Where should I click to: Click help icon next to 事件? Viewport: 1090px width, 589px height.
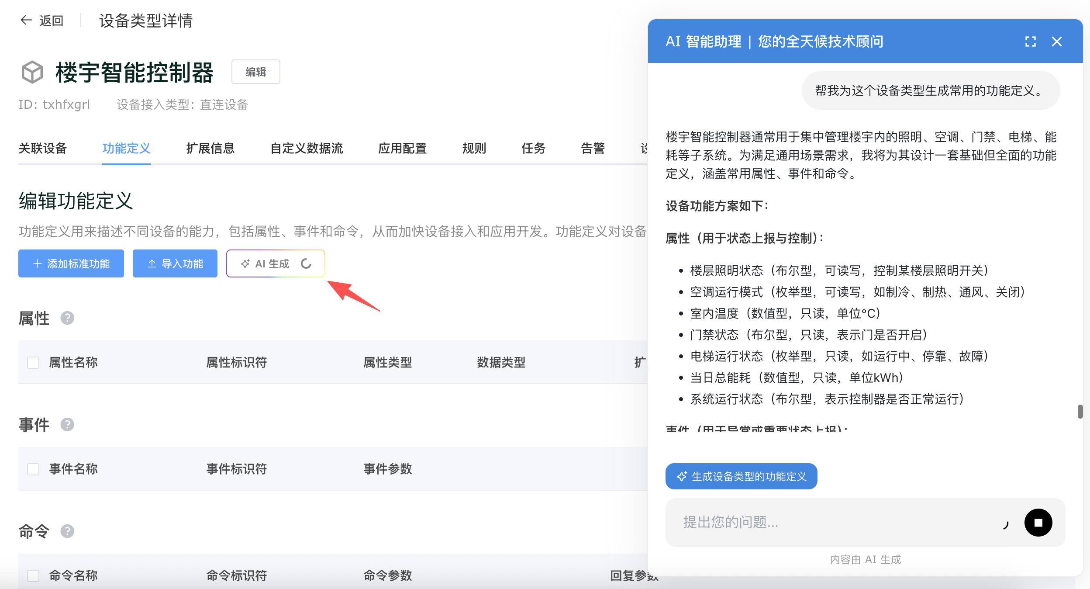[x=67, y=424]
